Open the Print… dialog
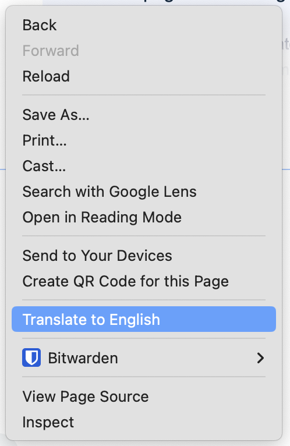Screen dimensions: 290x446 click(144, 140)
